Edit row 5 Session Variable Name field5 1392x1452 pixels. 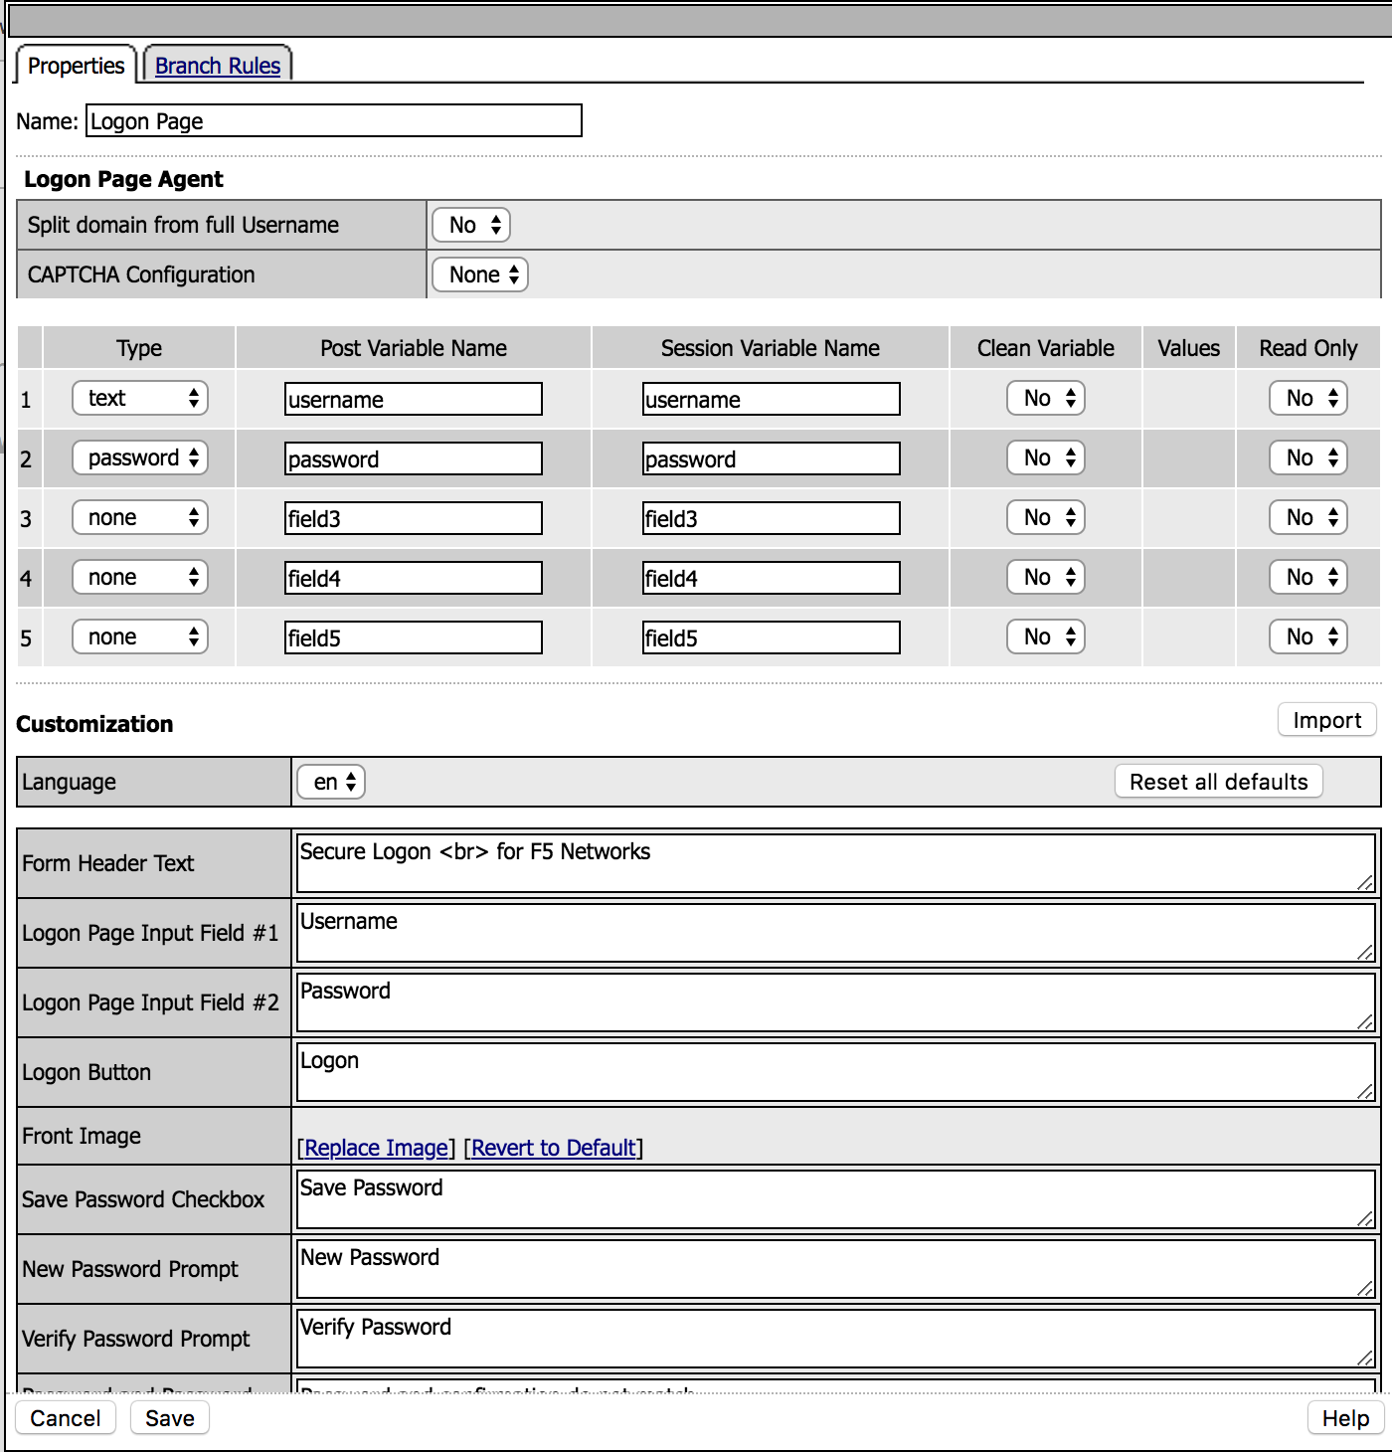click(x=772, y=637)
